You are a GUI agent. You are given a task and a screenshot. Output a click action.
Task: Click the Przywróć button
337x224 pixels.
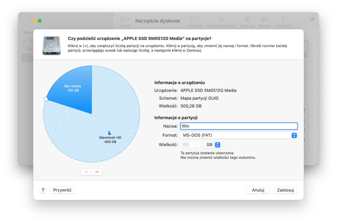[x=62, y=190]
